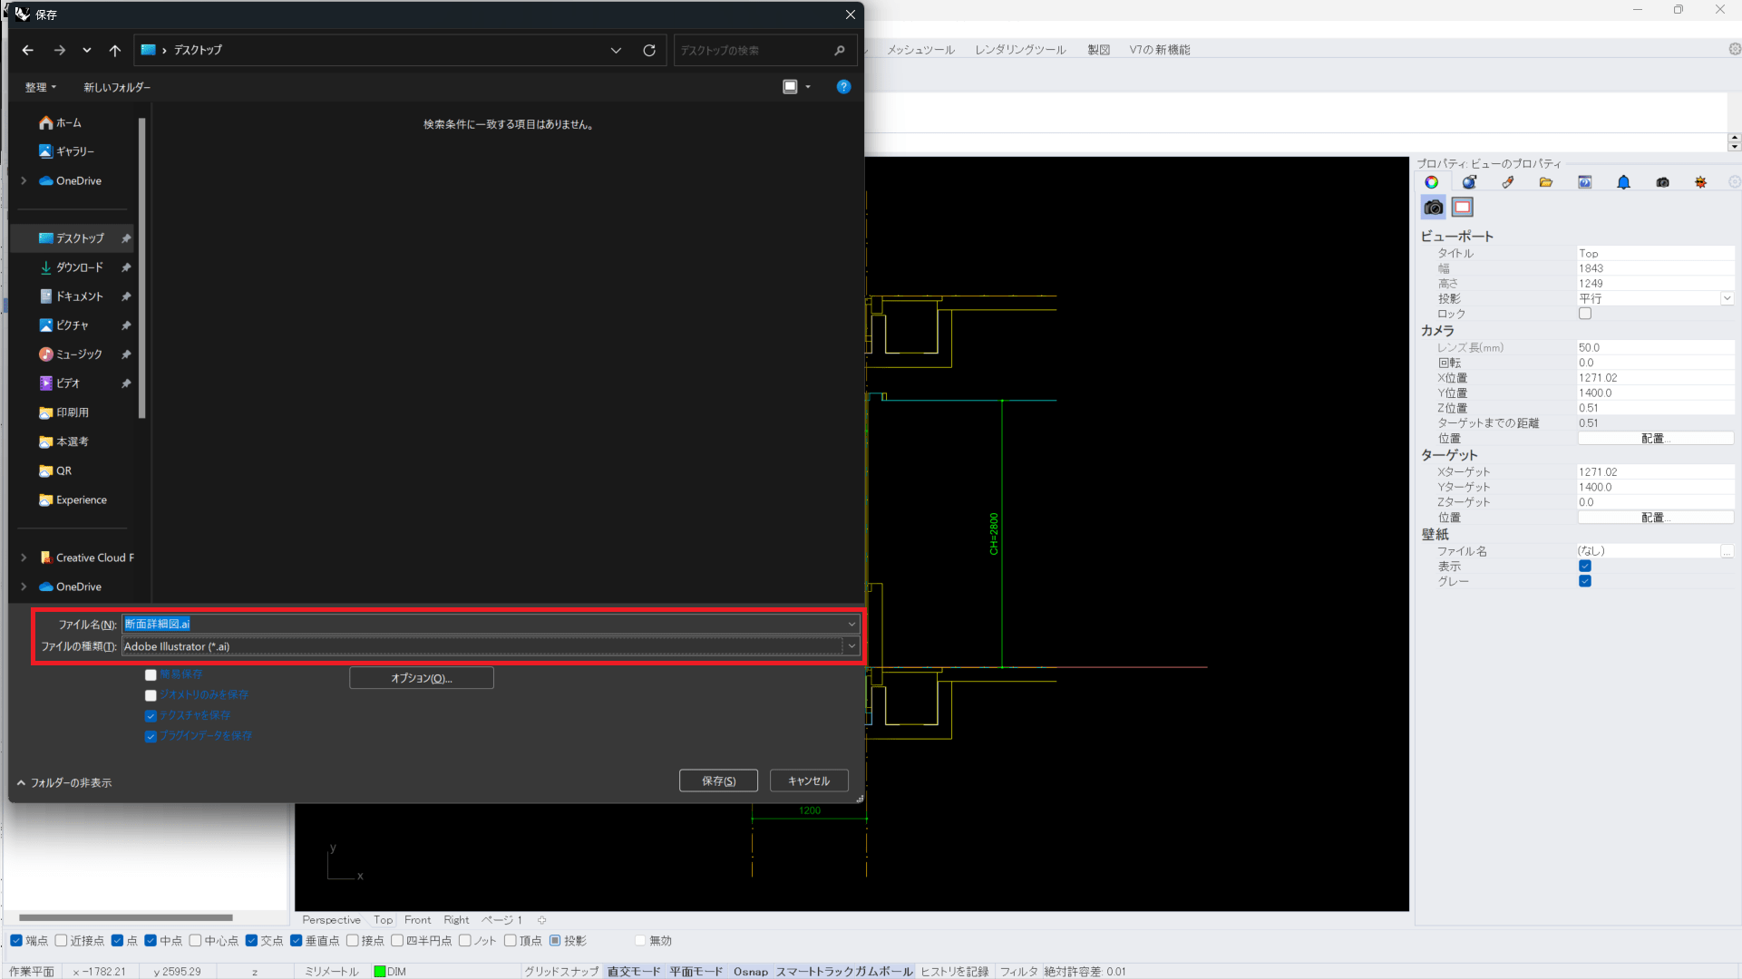Open the レンダリングツール toolbar tab
Image resolution: width=1742 pixels, height=979 pixels.
click(1020, 50)
